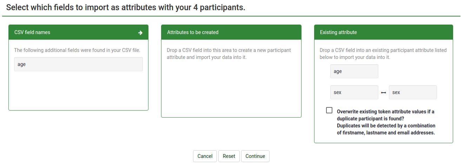The width and height of the screenshot is (464, 166).
Task: Click the 'additional fields were found' description text
Action: pos(77,50)
